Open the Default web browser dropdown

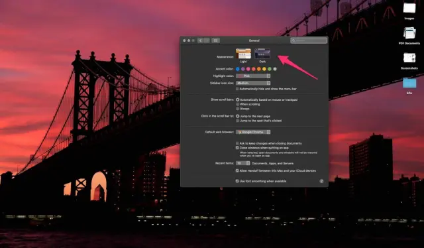(253, 132)
